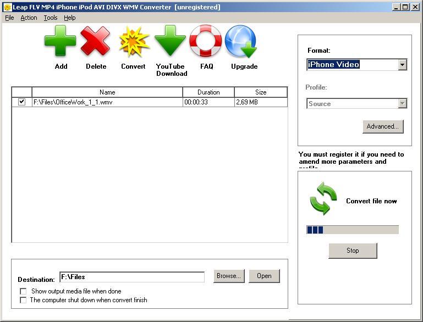Click the You must register notice text
The image size is (423, 322).
click(351, 159)
